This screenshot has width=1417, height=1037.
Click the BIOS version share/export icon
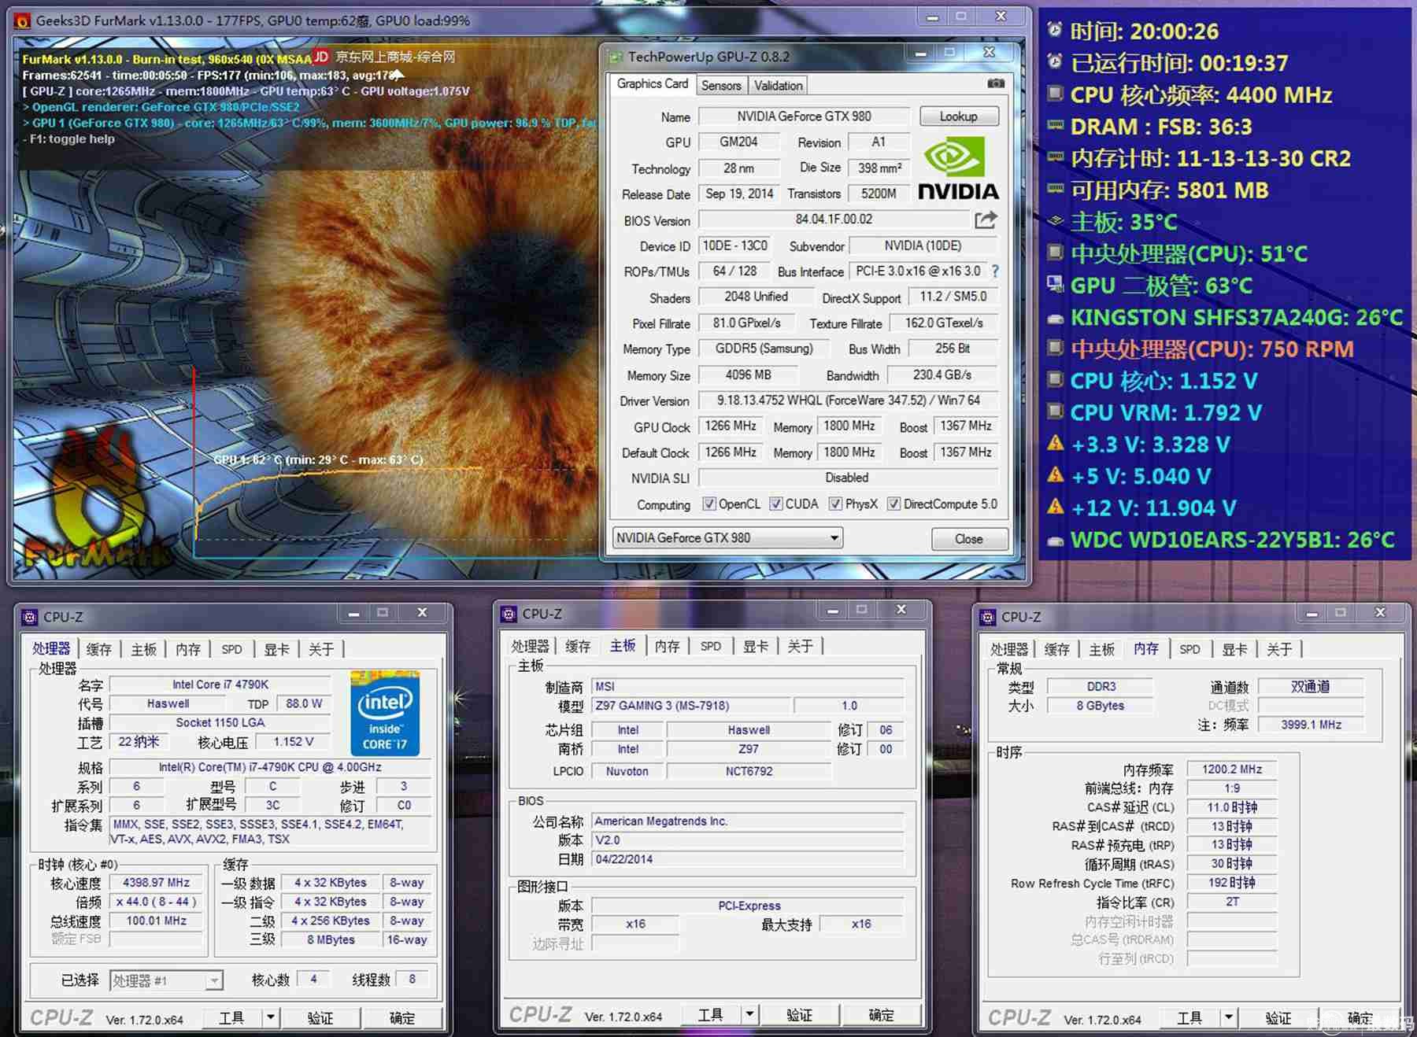986,220
